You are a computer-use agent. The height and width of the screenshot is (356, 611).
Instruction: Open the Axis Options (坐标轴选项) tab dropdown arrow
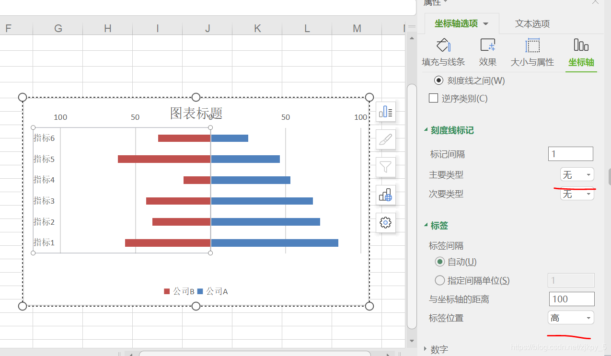485,24
